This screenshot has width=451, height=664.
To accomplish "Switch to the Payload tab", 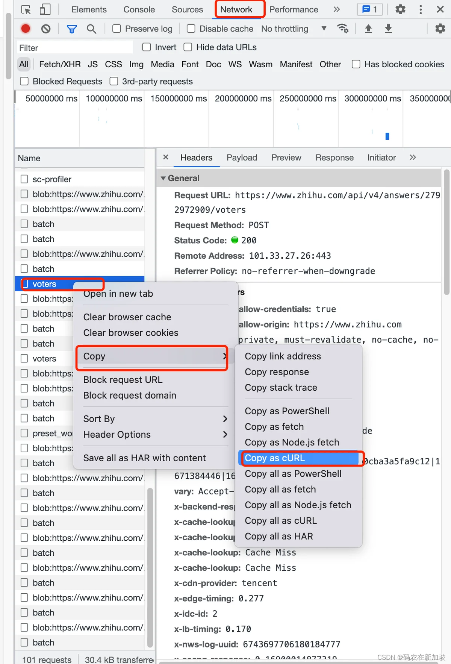I will [242, 158].
